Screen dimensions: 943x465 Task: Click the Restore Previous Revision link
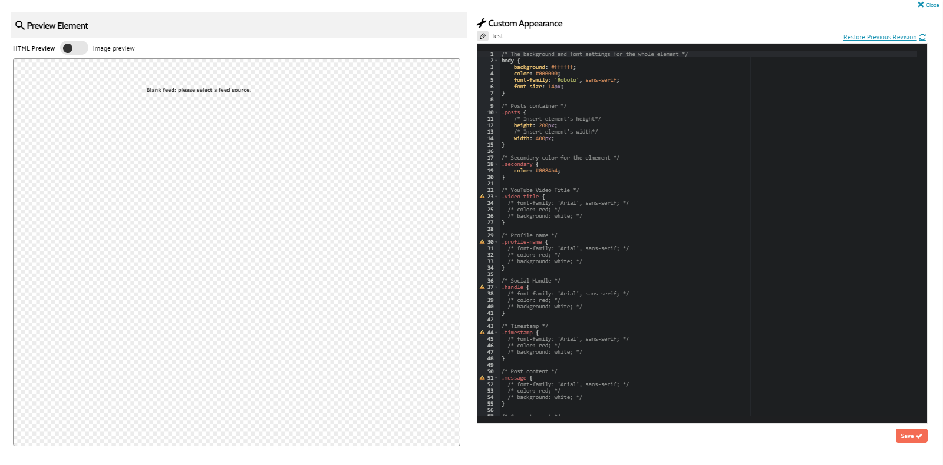coord(879,37)
